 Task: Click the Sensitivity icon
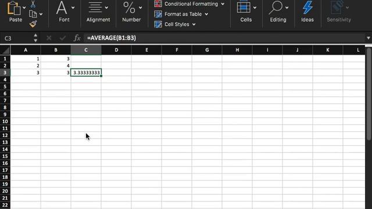tap(338, 8)
